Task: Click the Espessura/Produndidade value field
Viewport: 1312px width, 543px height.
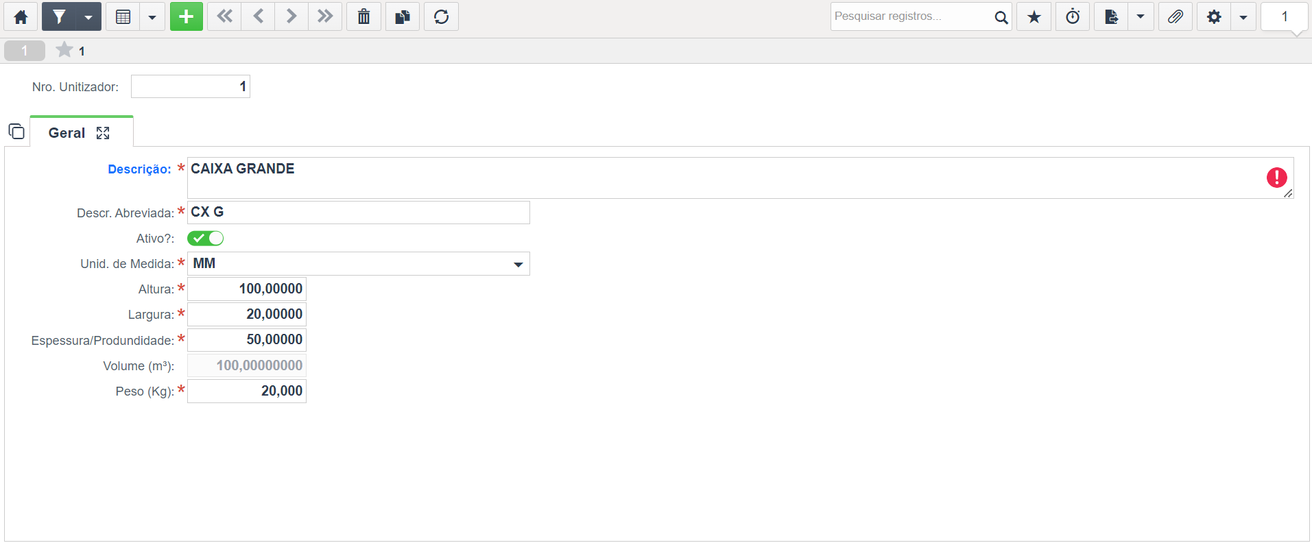Action: click(247, 340)
